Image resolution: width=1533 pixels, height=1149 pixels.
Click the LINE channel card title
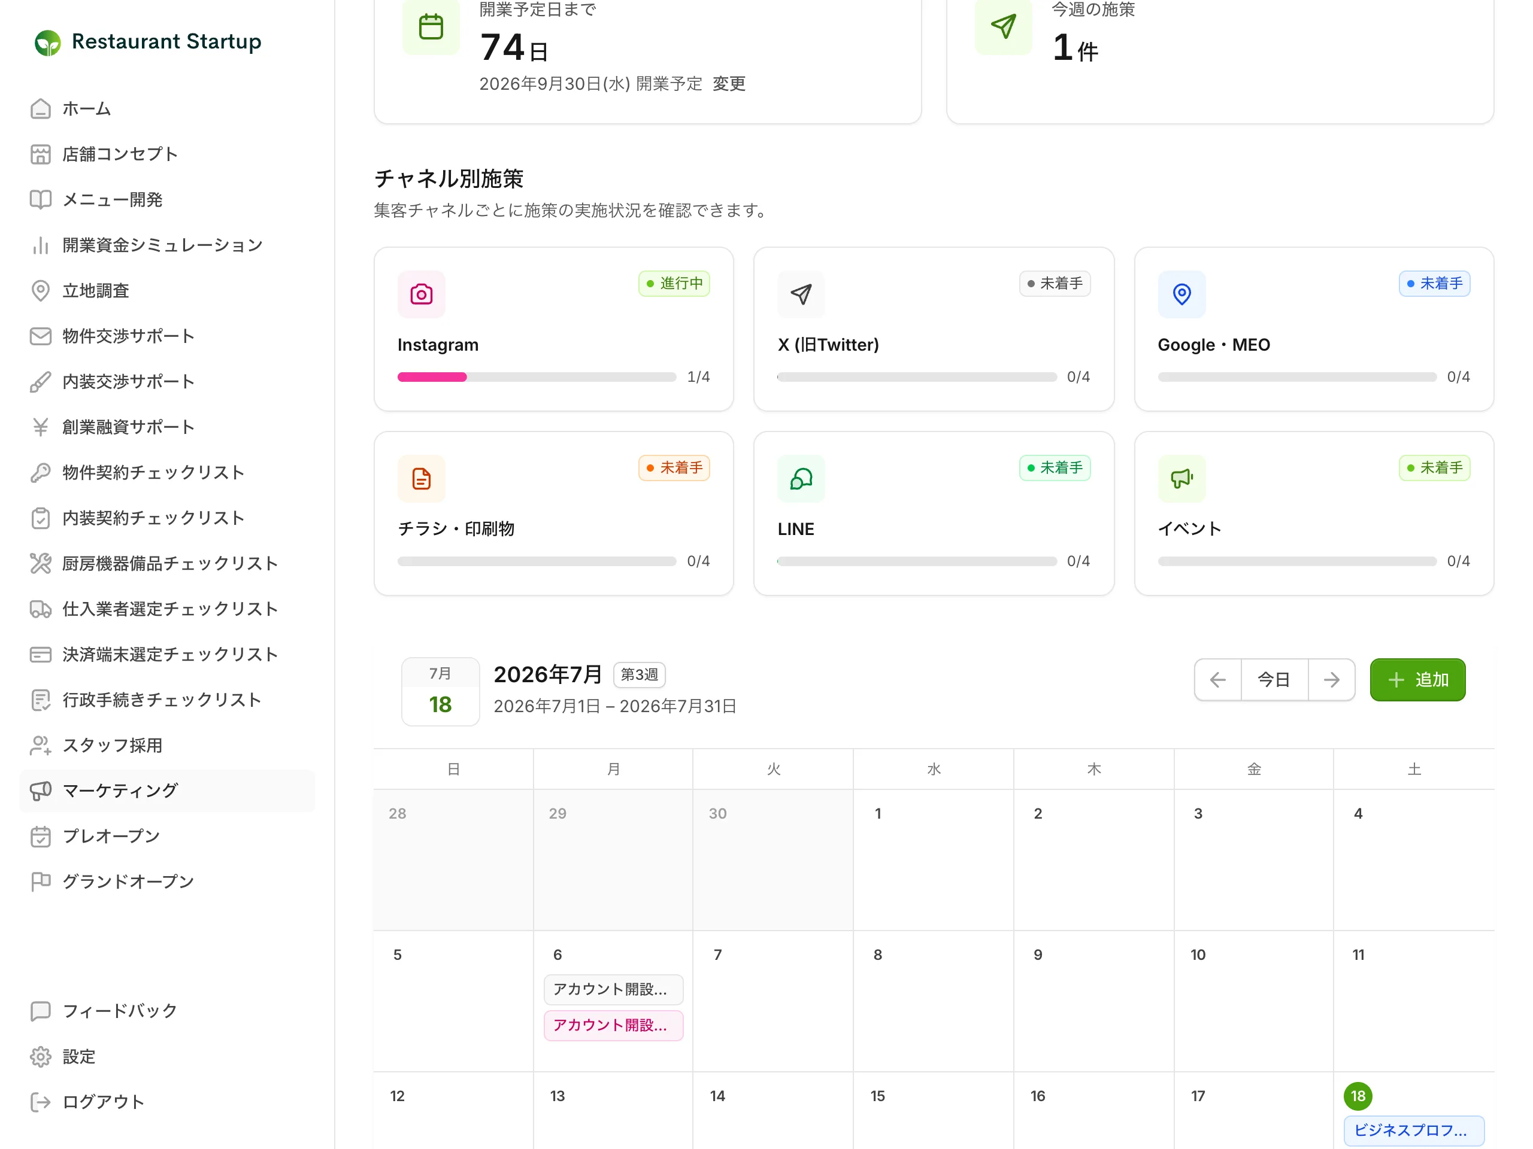tap(796, 529)
